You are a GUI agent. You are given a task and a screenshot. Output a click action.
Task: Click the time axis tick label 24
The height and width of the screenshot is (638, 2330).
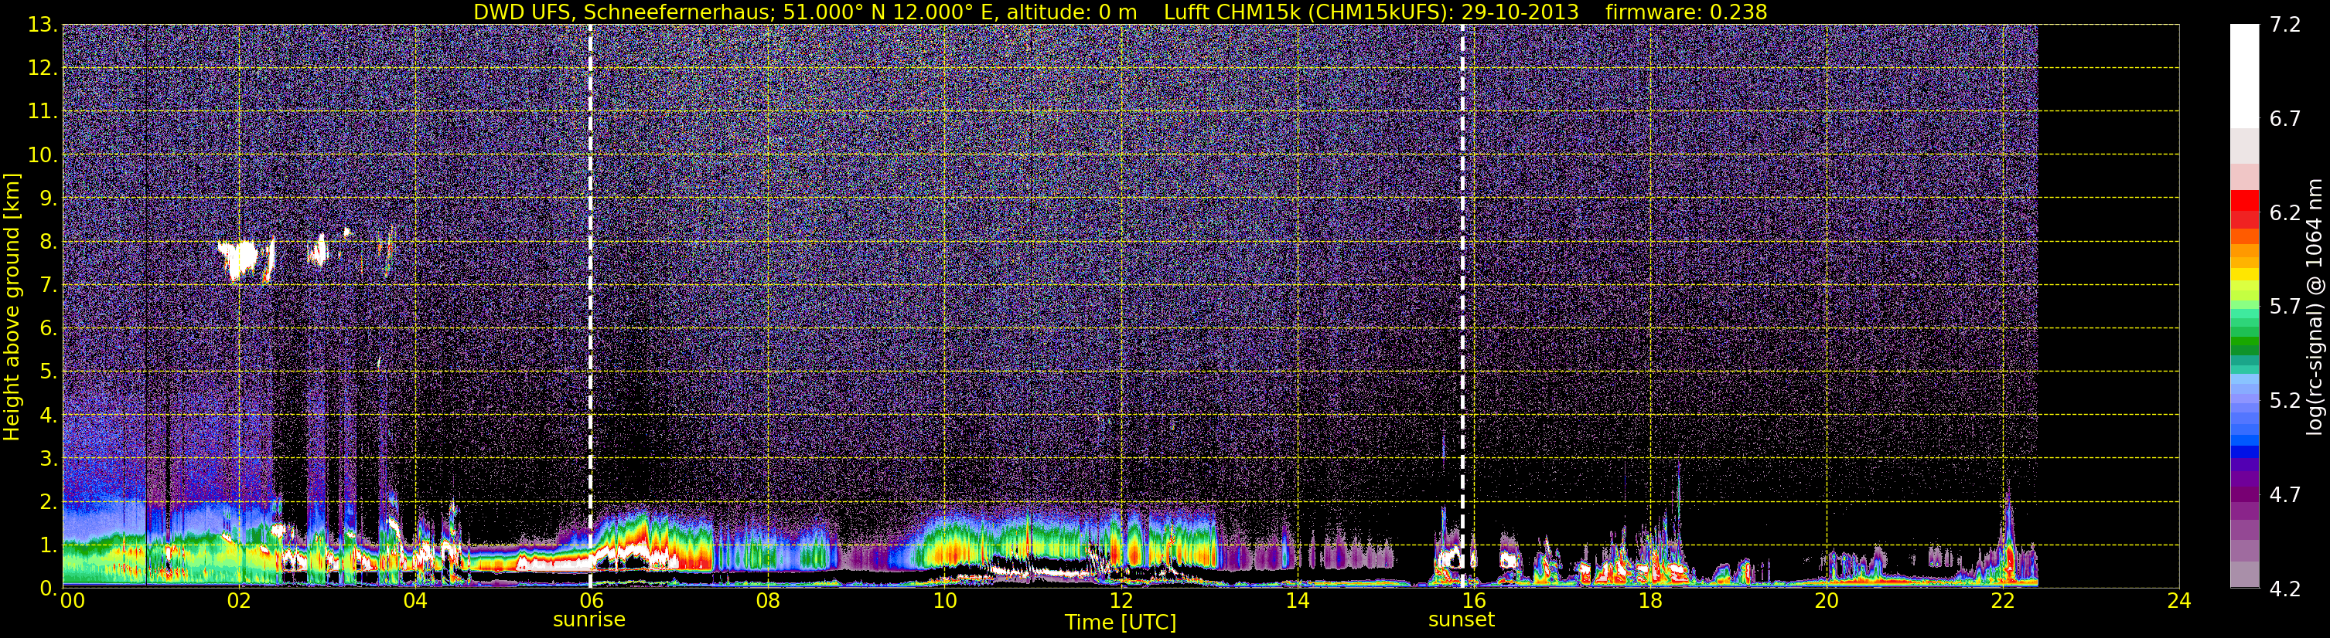(2179, 602)
